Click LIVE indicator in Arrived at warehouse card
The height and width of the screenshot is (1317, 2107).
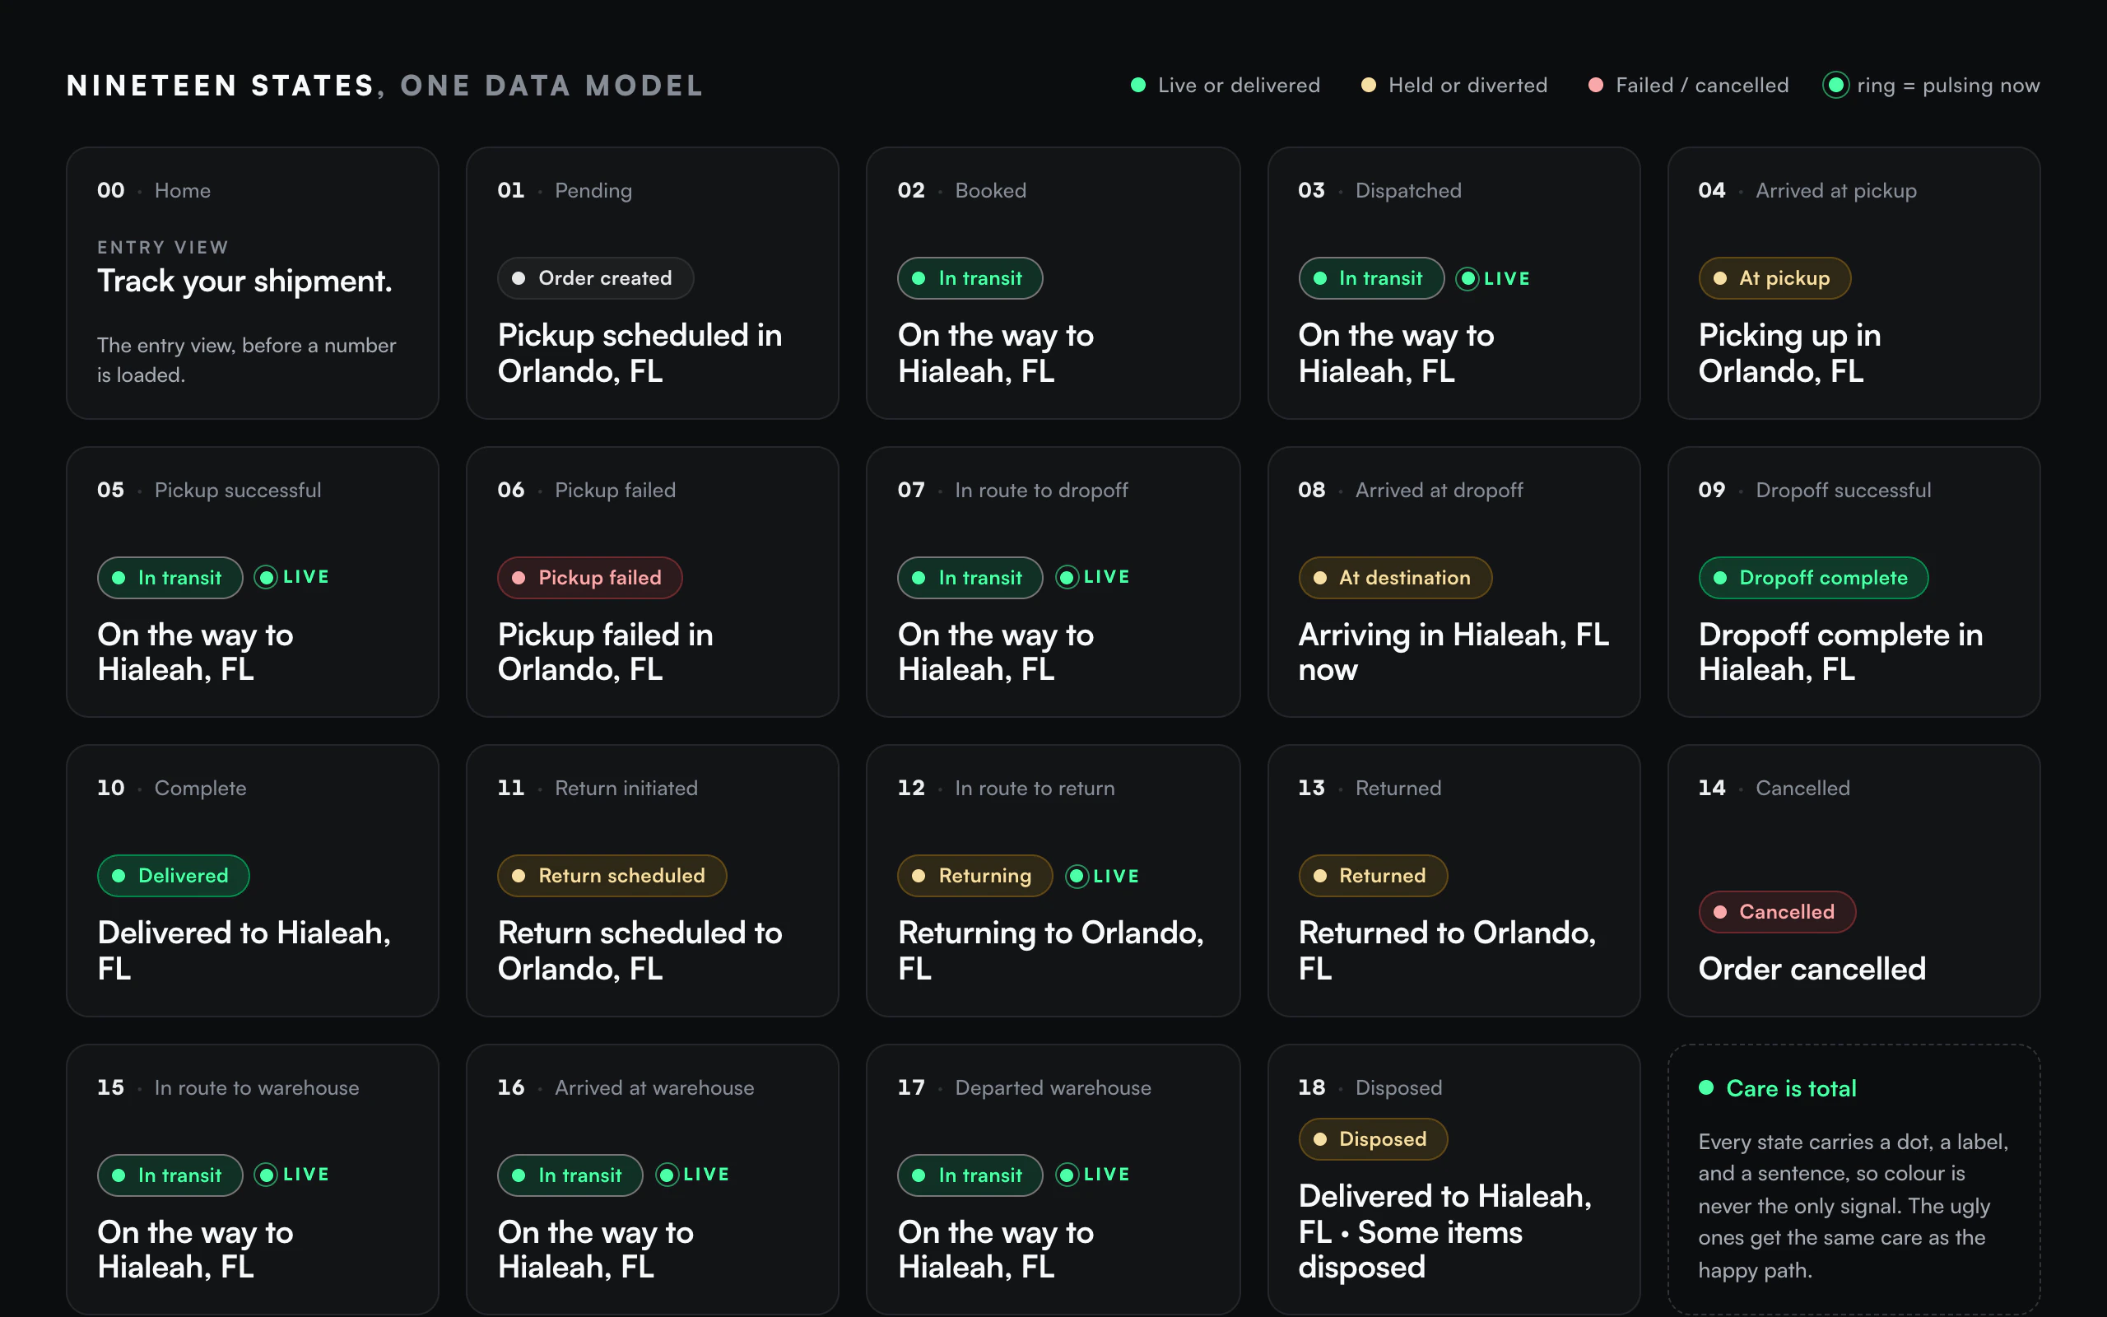click(691, 1174)
